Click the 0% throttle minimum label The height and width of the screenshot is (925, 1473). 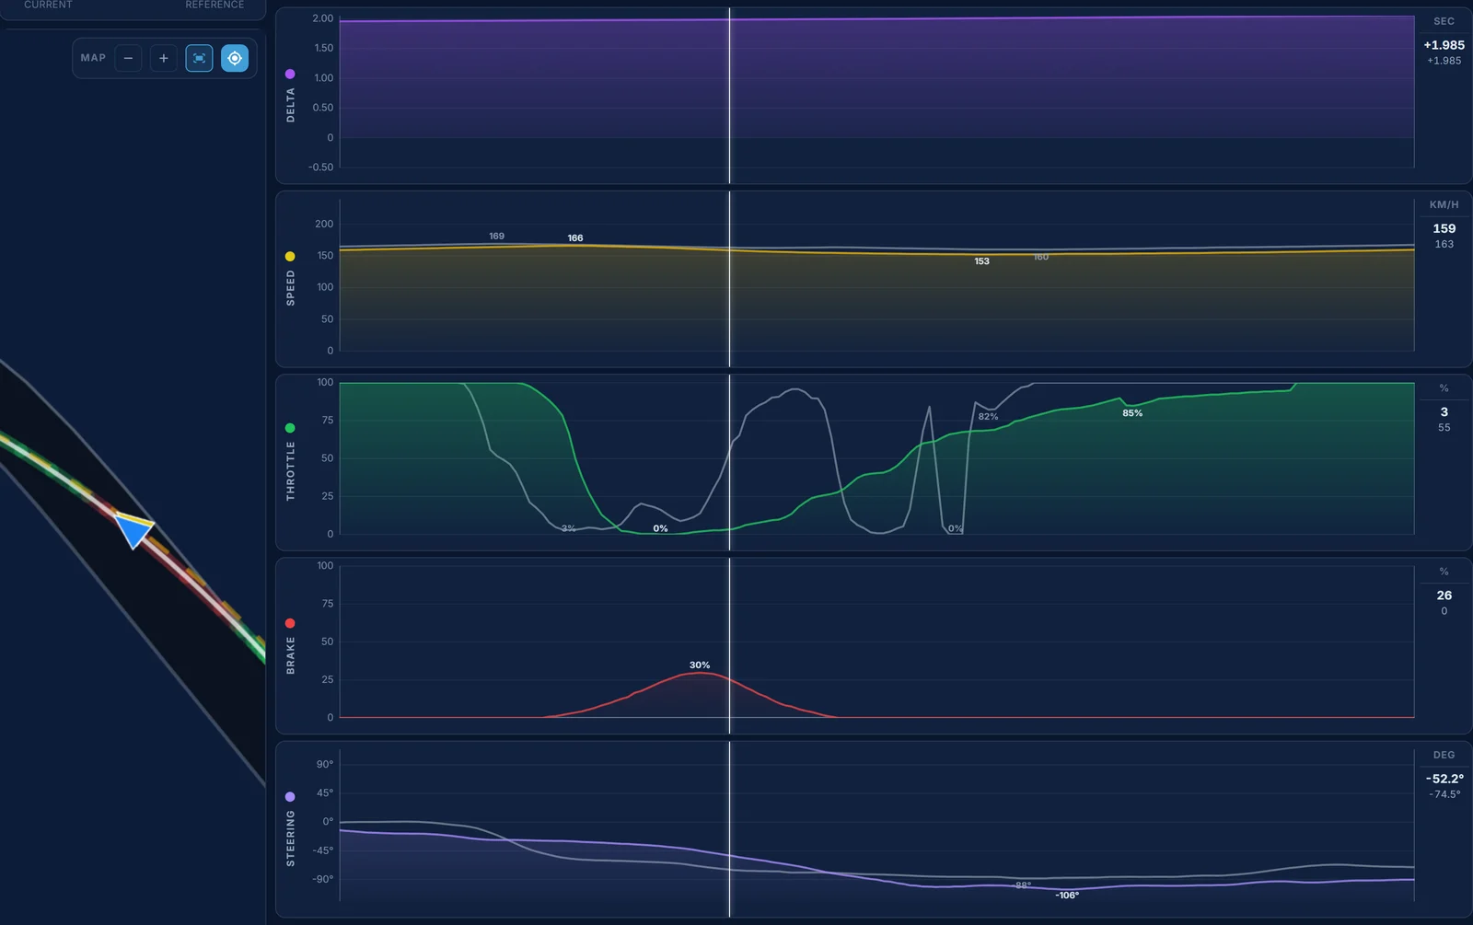click(x=660, y=528)
